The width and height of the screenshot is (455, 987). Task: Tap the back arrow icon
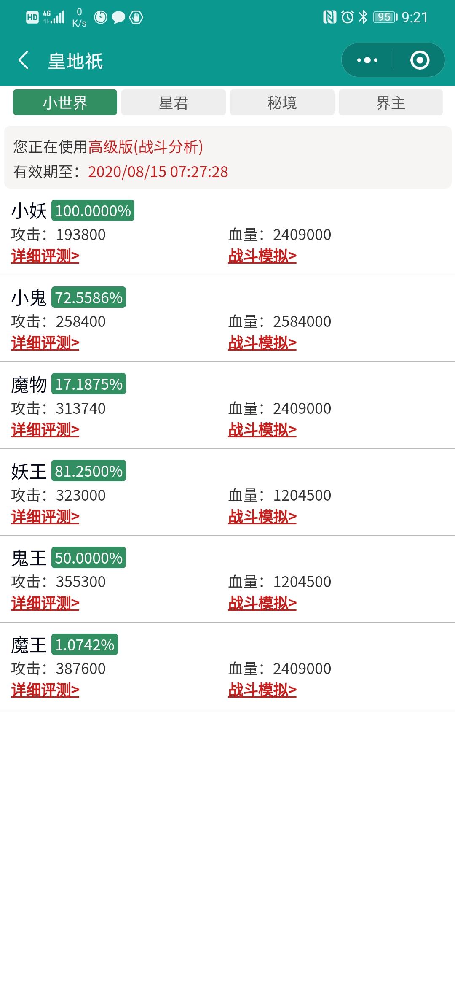[x=24, y=60]
